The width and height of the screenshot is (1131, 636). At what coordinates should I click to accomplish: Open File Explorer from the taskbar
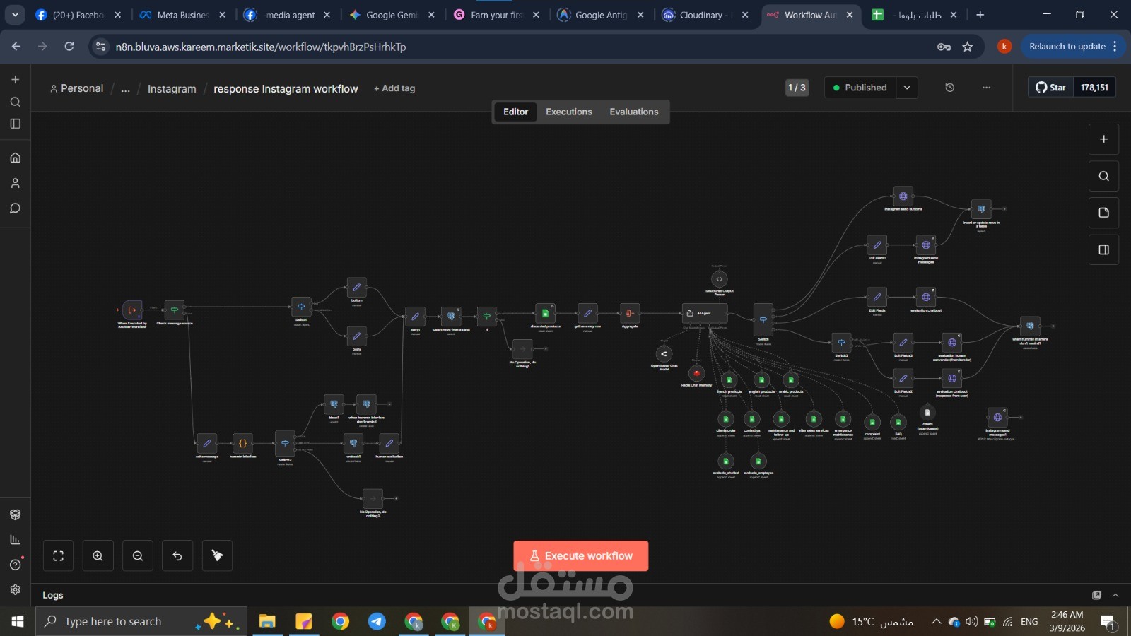point(266,621)
